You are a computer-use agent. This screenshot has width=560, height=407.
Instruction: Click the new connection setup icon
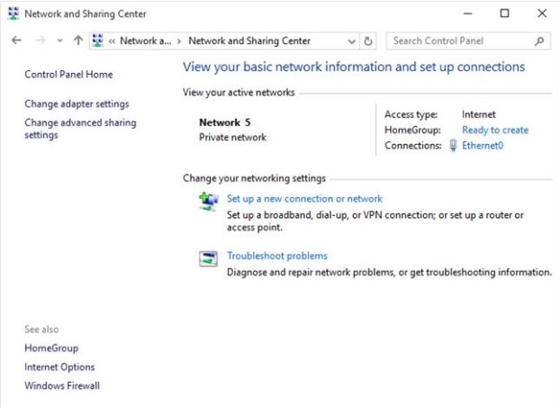(x=209, y=202)
